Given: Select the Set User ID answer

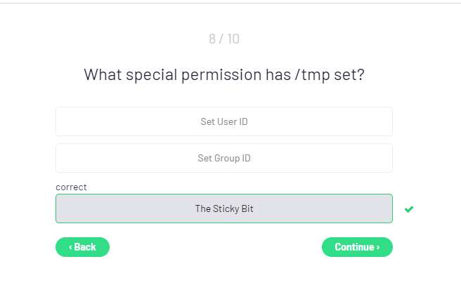Looking at the screenshot, I should click(x=223, y=121).
